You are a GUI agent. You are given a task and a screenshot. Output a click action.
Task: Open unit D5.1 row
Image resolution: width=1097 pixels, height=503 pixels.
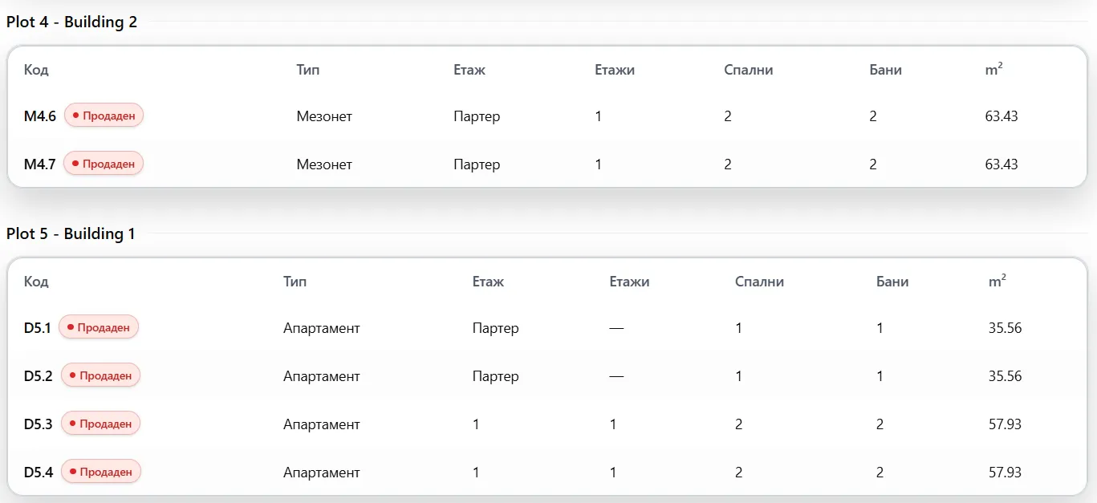point(547,328)
